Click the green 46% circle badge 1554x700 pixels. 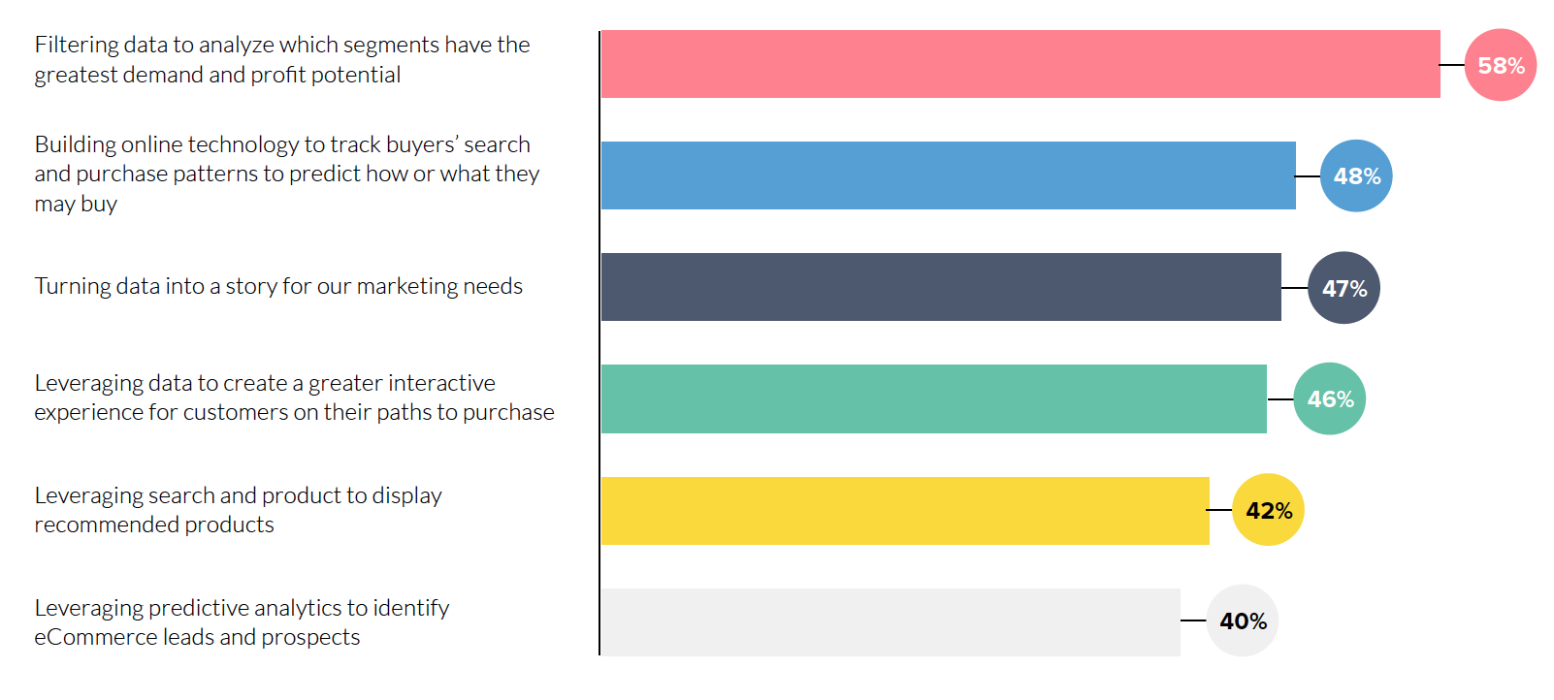pos(1330,398)
